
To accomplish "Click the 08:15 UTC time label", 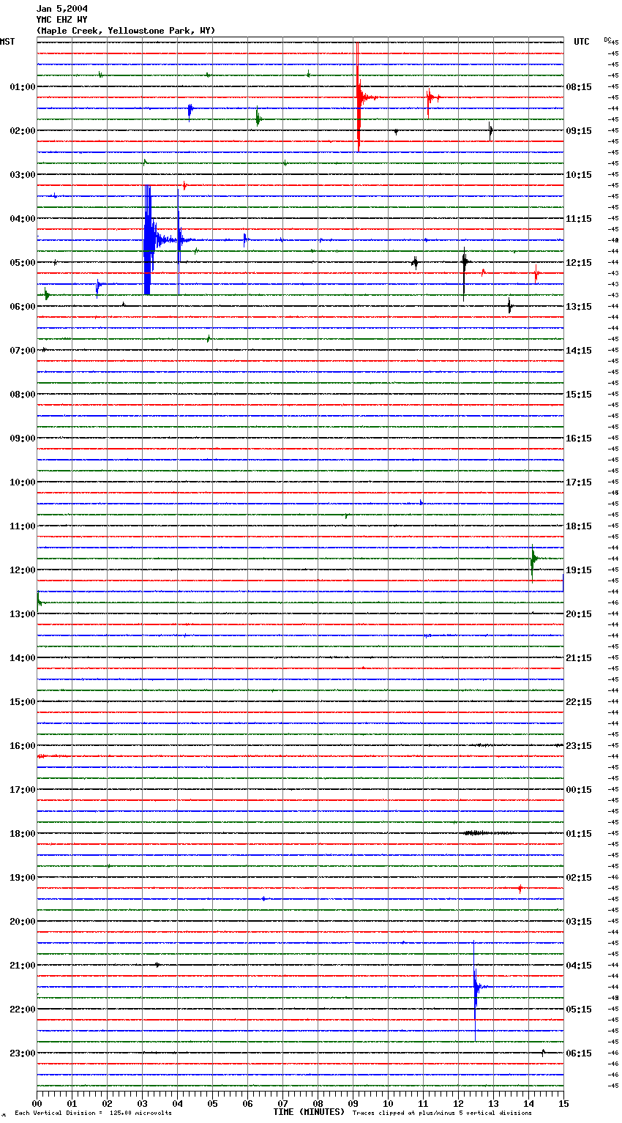I will pyautogui.click(x=579, y=87).
